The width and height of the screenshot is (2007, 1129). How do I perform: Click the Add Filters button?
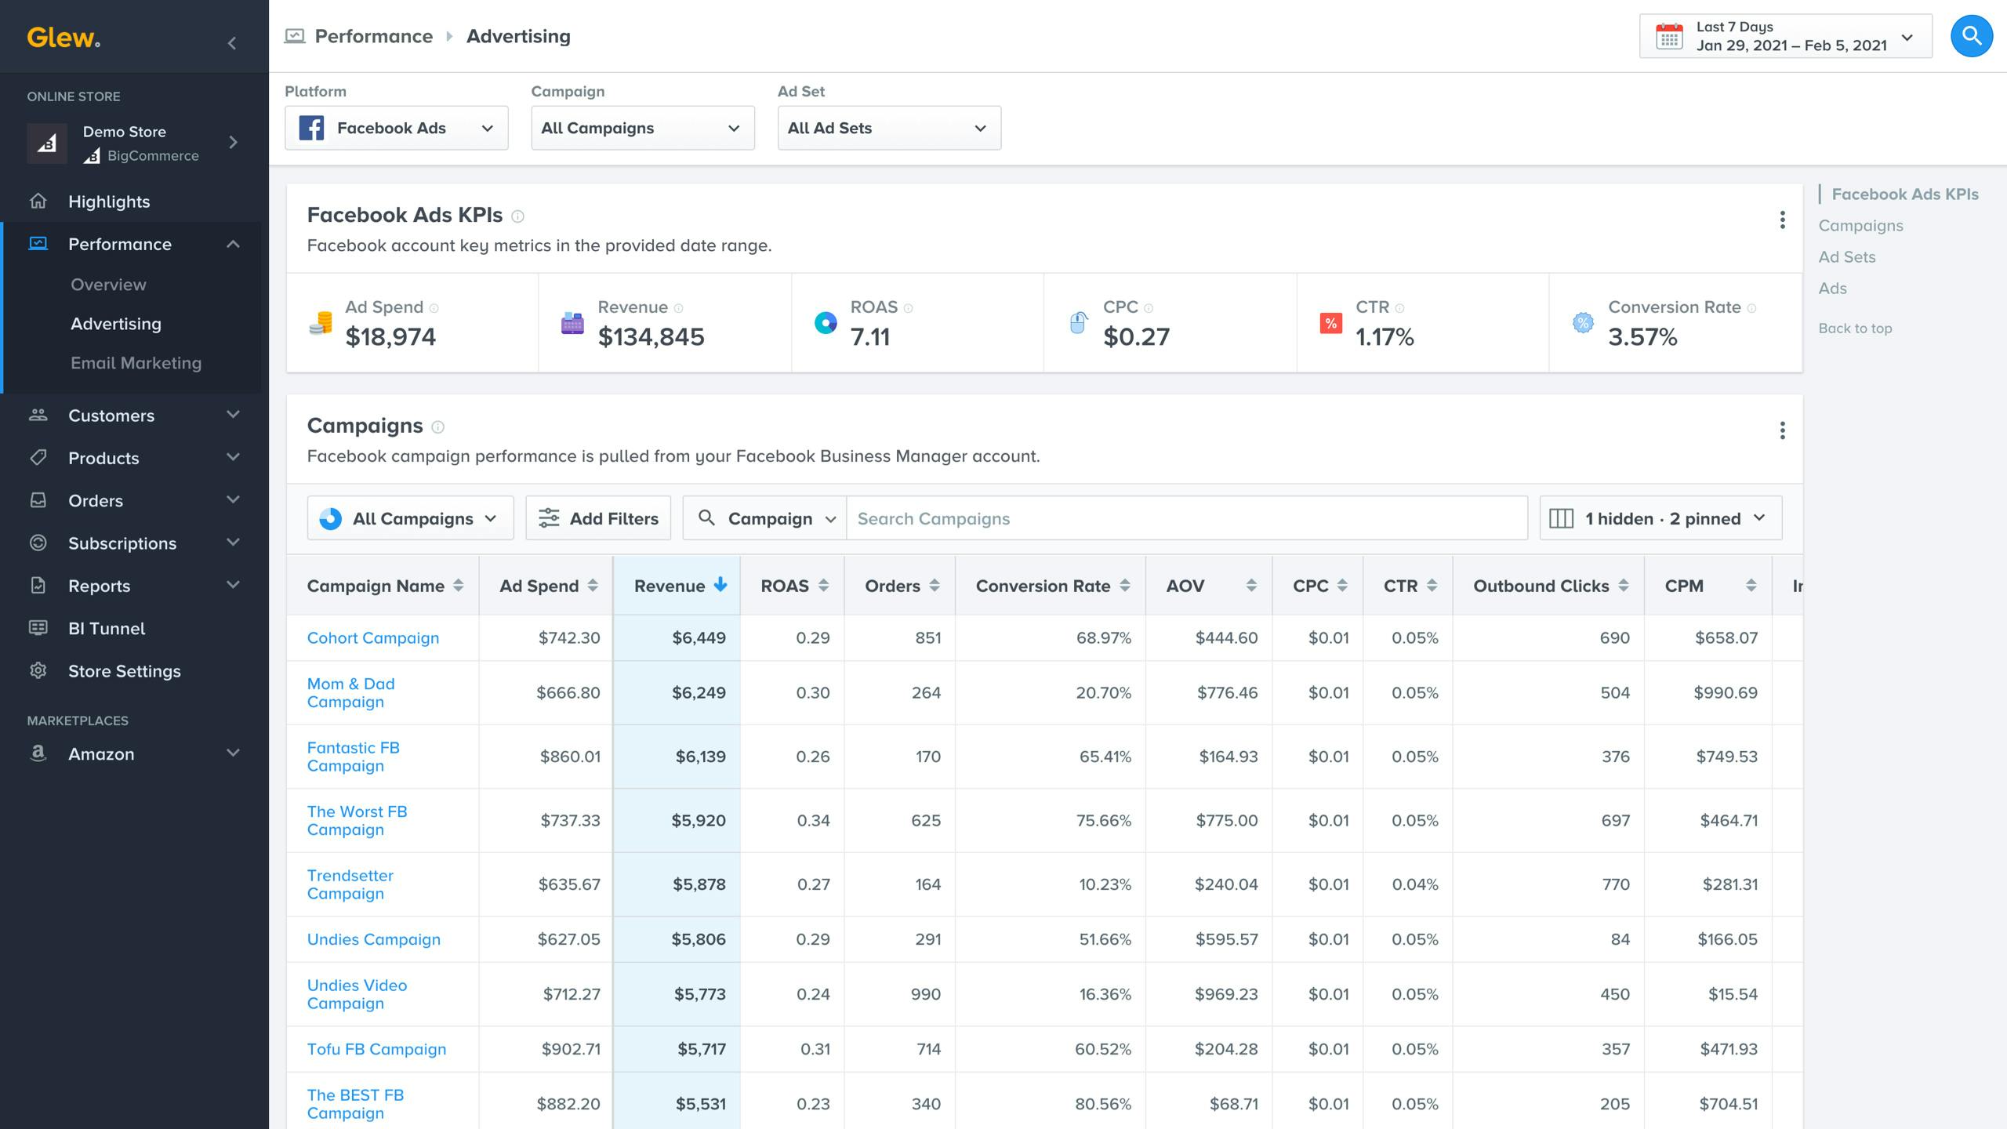(x=598, y=518)
